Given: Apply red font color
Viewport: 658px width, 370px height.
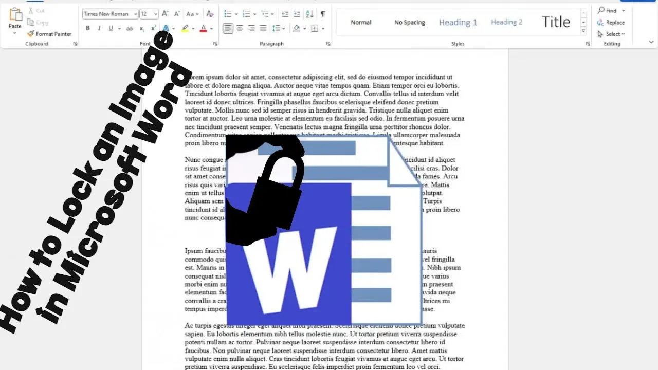Looking at the screenshot, I should [x=204, y=28].
